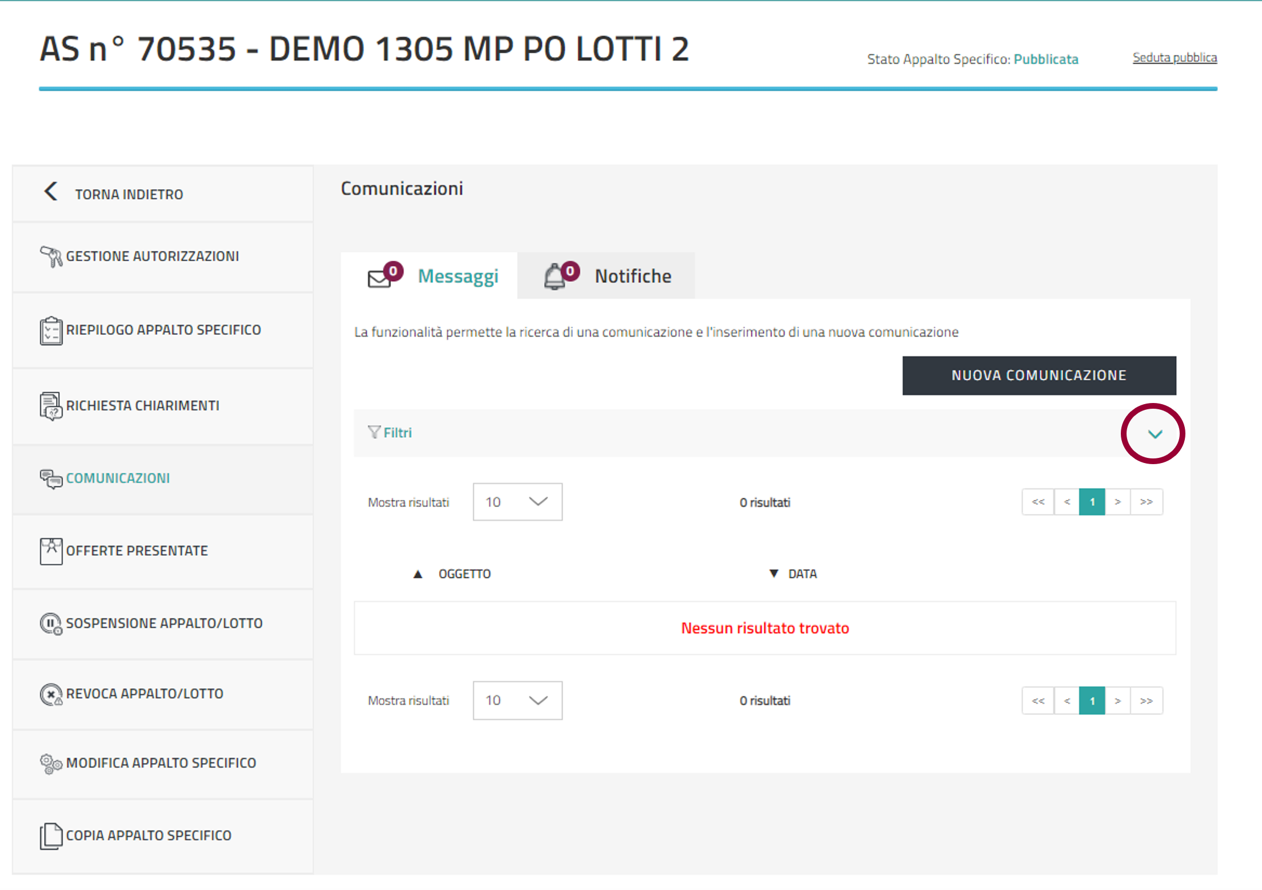The height and width of the screenshot is (890, 1262).
Task: Select the Offerte Presentate icon
Action: coord(51,551)
